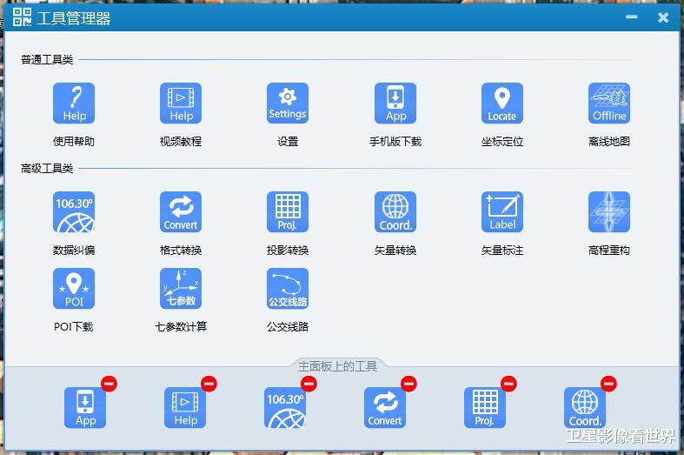Click the 工具管理器 QR-style title icon

[22, 17]
